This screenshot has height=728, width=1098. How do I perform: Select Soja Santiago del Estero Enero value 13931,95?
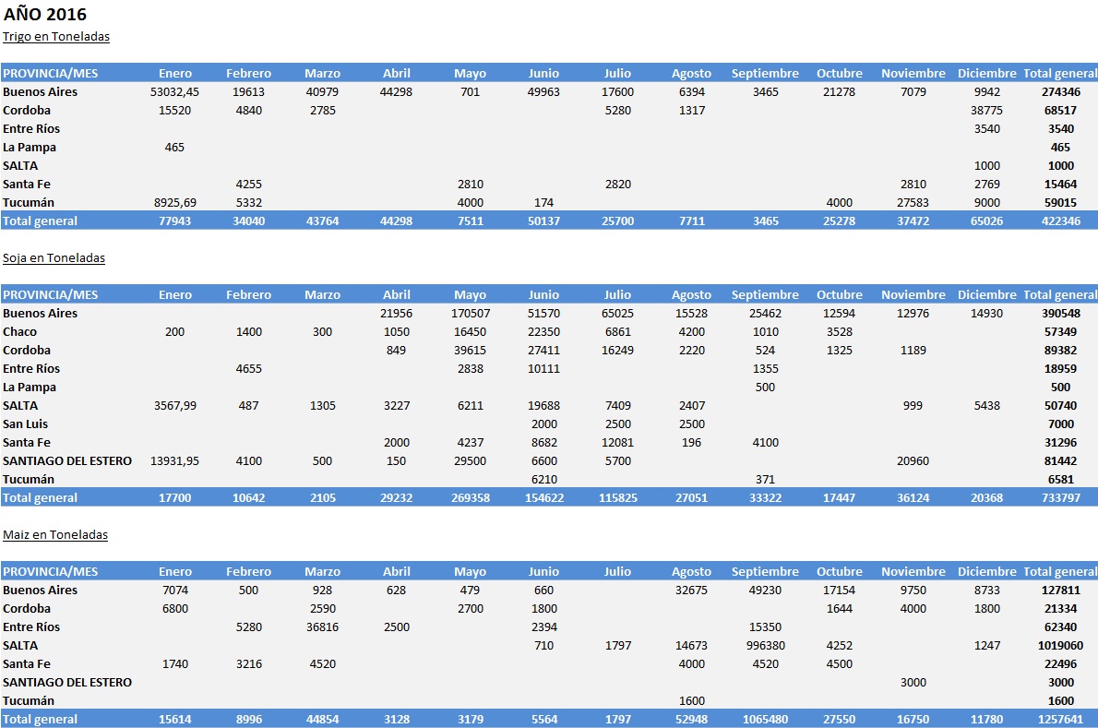click(x=175, y=460)
